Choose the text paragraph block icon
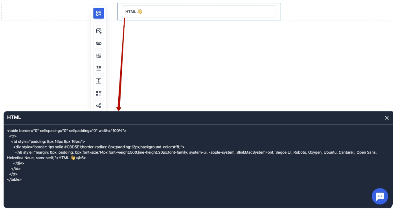 point(99,68)
